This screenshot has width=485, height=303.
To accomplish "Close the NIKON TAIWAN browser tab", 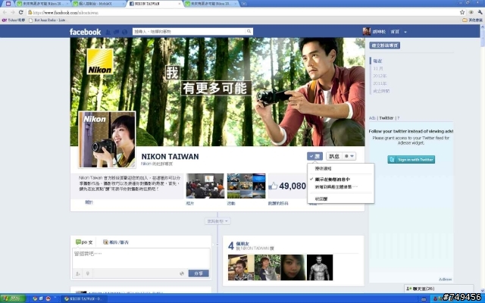I will pos(180,4).
